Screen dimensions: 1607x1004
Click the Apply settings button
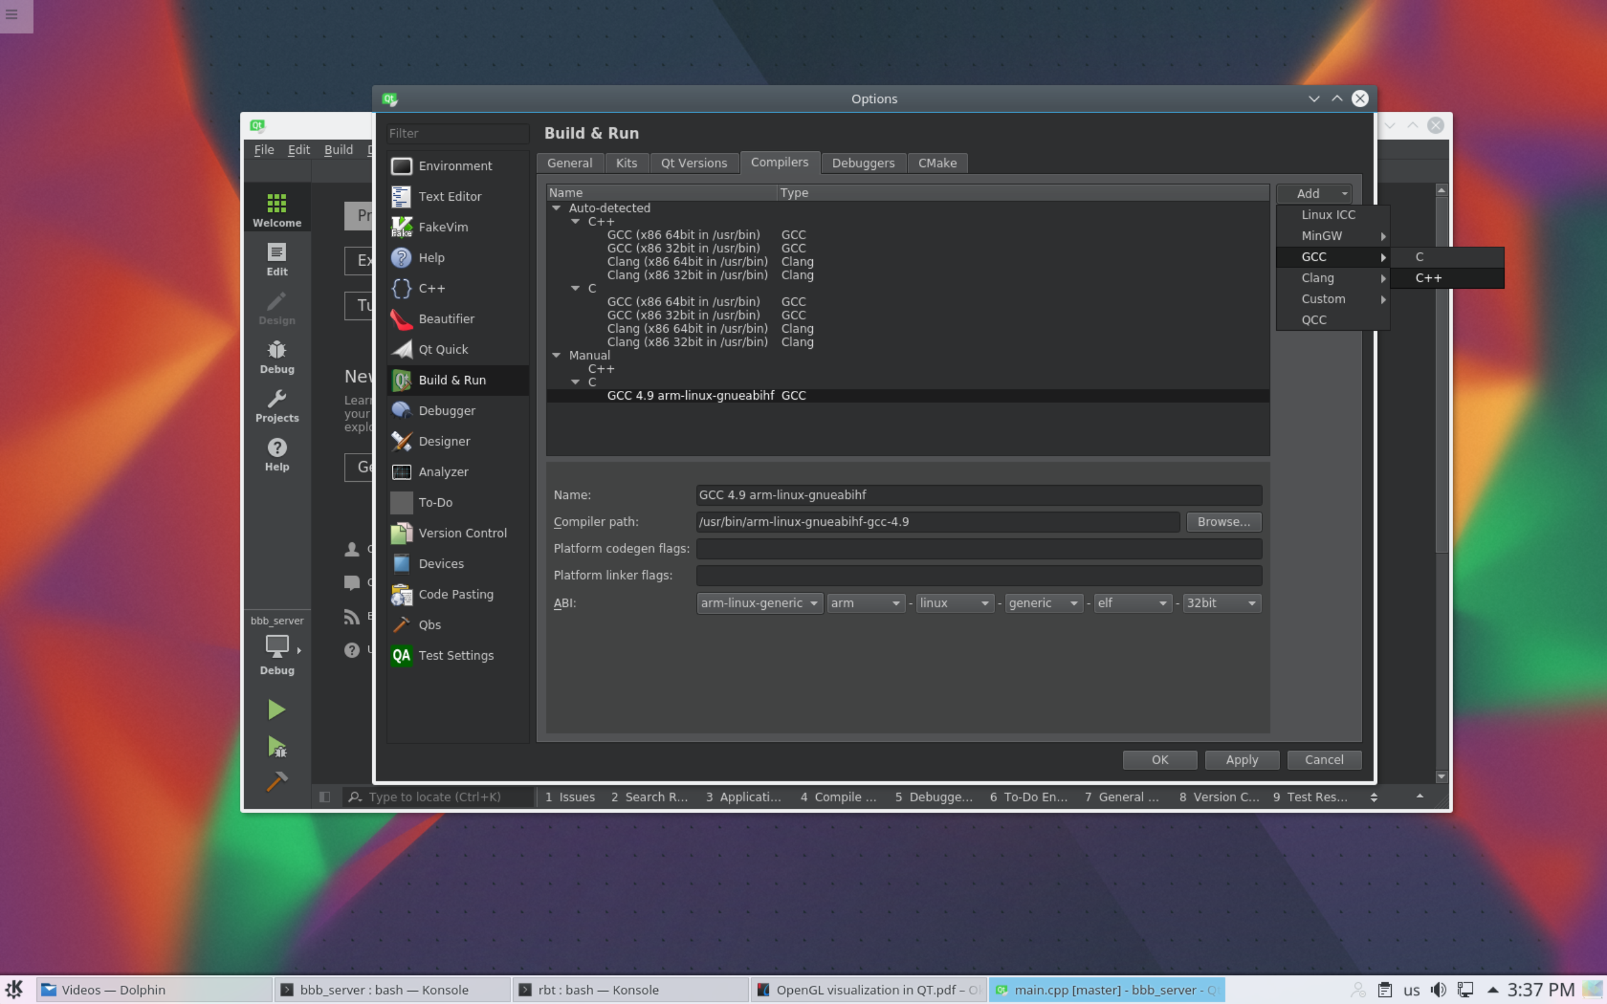click(1242, 759)
